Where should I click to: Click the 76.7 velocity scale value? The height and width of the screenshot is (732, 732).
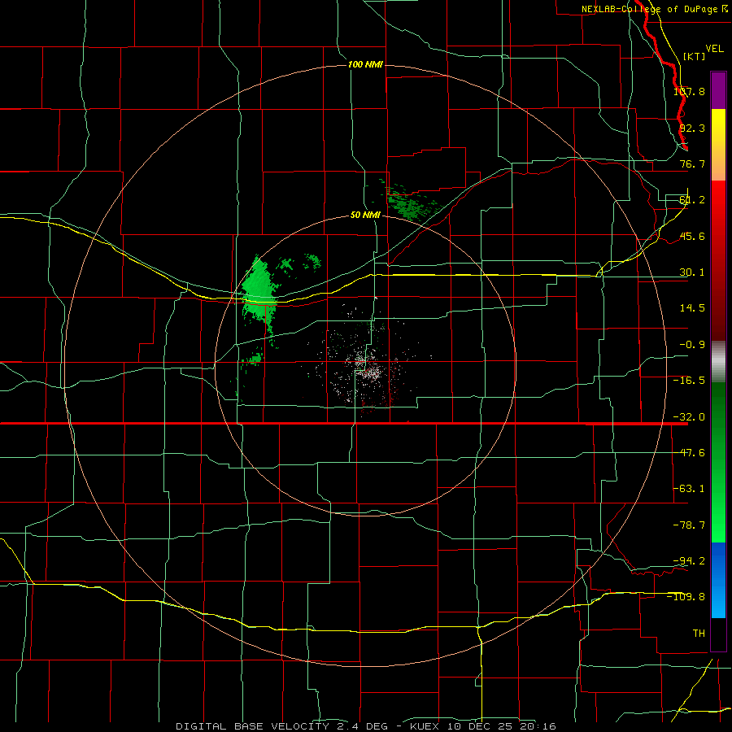pos(692,163)
